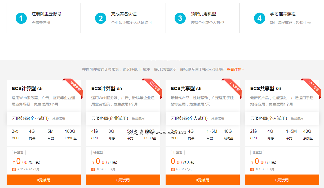Click the 省 badge beside ¥1174.41/3月
The width and height of the screenshot is (324, 188).
[14, 169]
